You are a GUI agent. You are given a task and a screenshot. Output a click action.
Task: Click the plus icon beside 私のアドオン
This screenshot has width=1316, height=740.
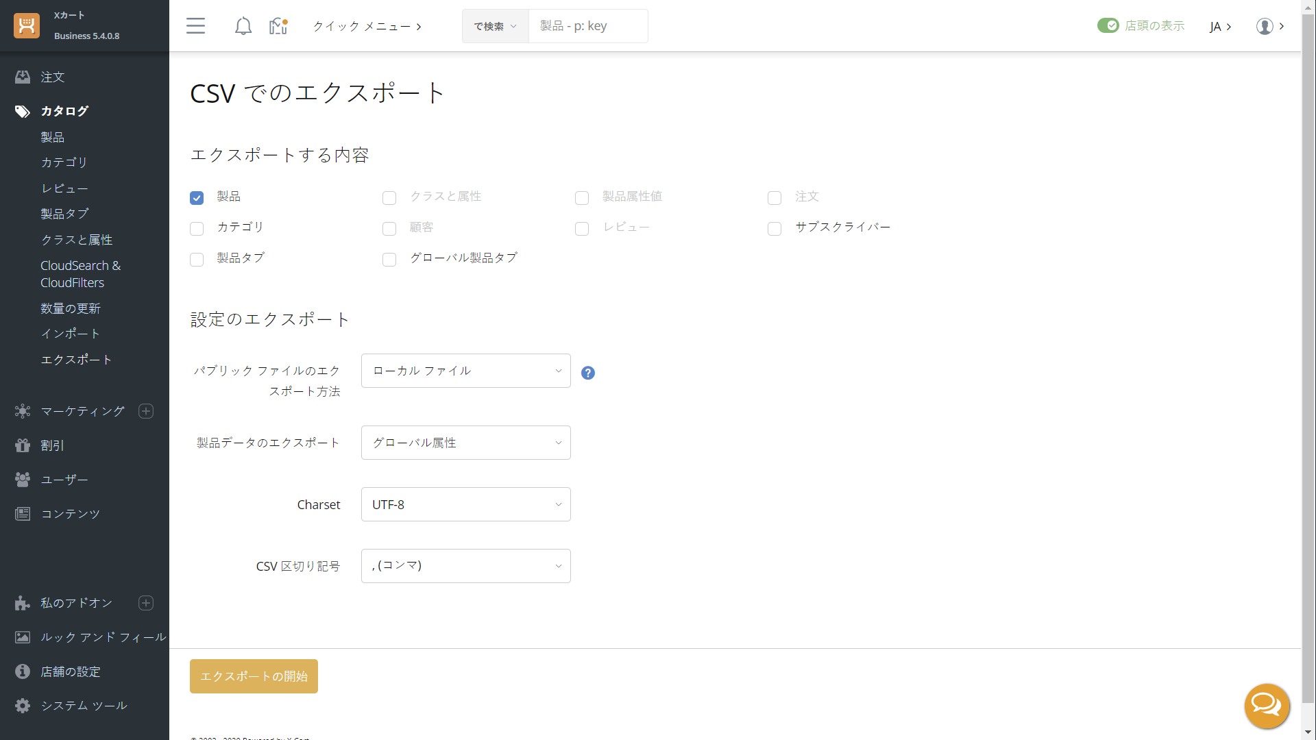pyautogui.click(x=146, y=603)
